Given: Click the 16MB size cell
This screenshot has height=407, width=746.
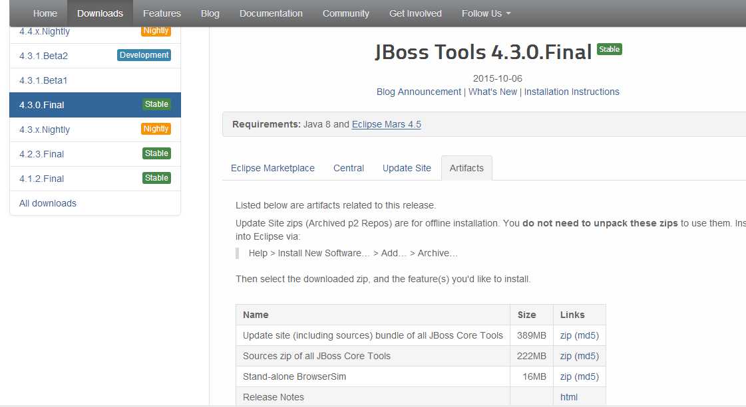Looking at the screenshot, I should point(532,376).
